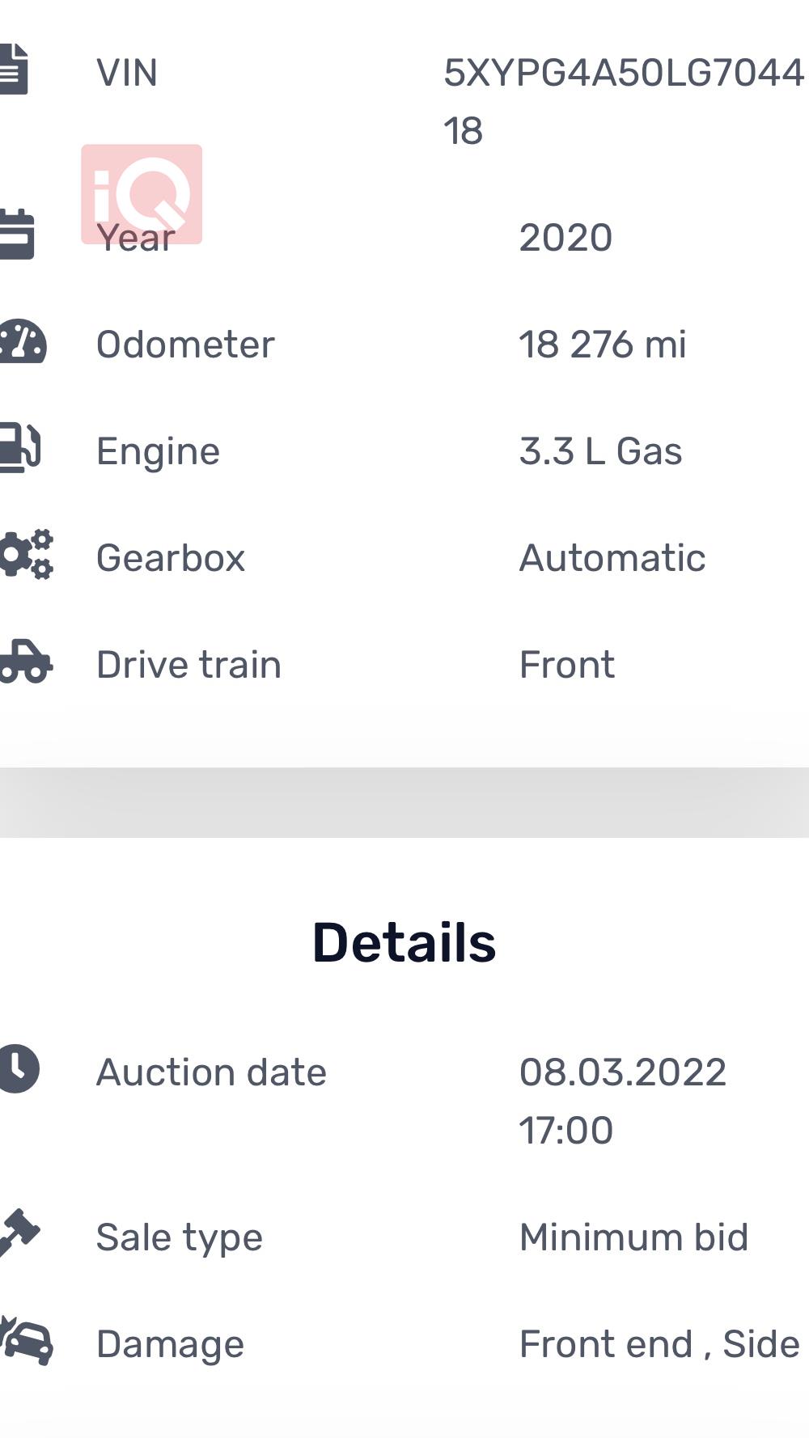Viewport: 809px width, 1438px height.
Task: Click the calendar icon beside Year
Action: [x=16, y=235]
